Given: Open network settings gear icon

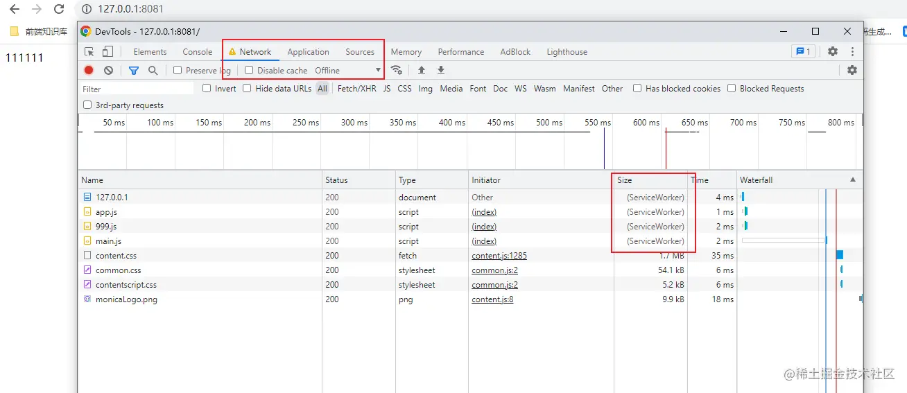Looking at the screenshot, I should click(x=852, y=70).
